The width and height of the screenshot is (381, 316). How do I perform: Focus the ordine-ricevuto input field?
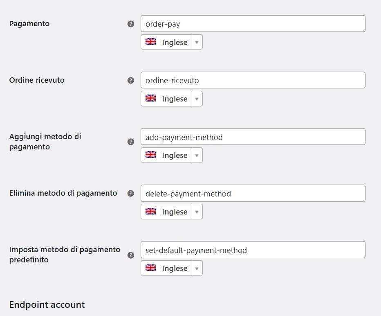(253, 80)
